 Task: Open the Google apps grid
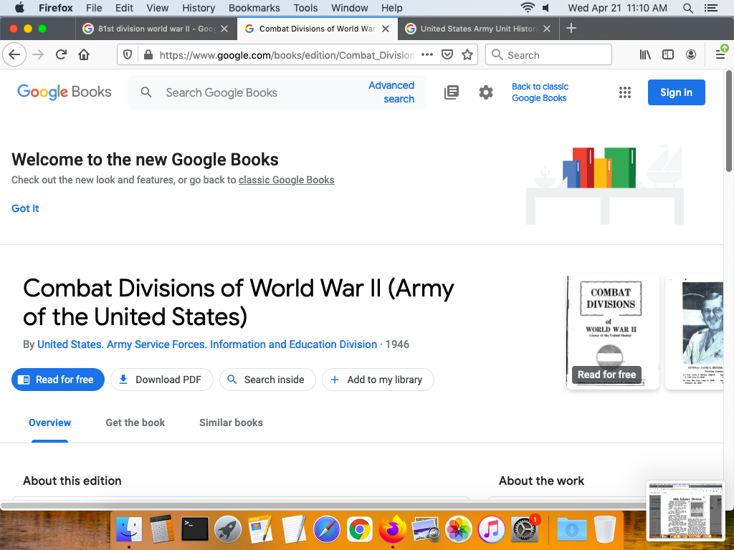point(625,92)
